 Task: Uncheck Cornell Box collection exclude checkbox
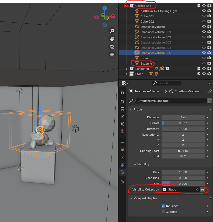tap(199, 6)
